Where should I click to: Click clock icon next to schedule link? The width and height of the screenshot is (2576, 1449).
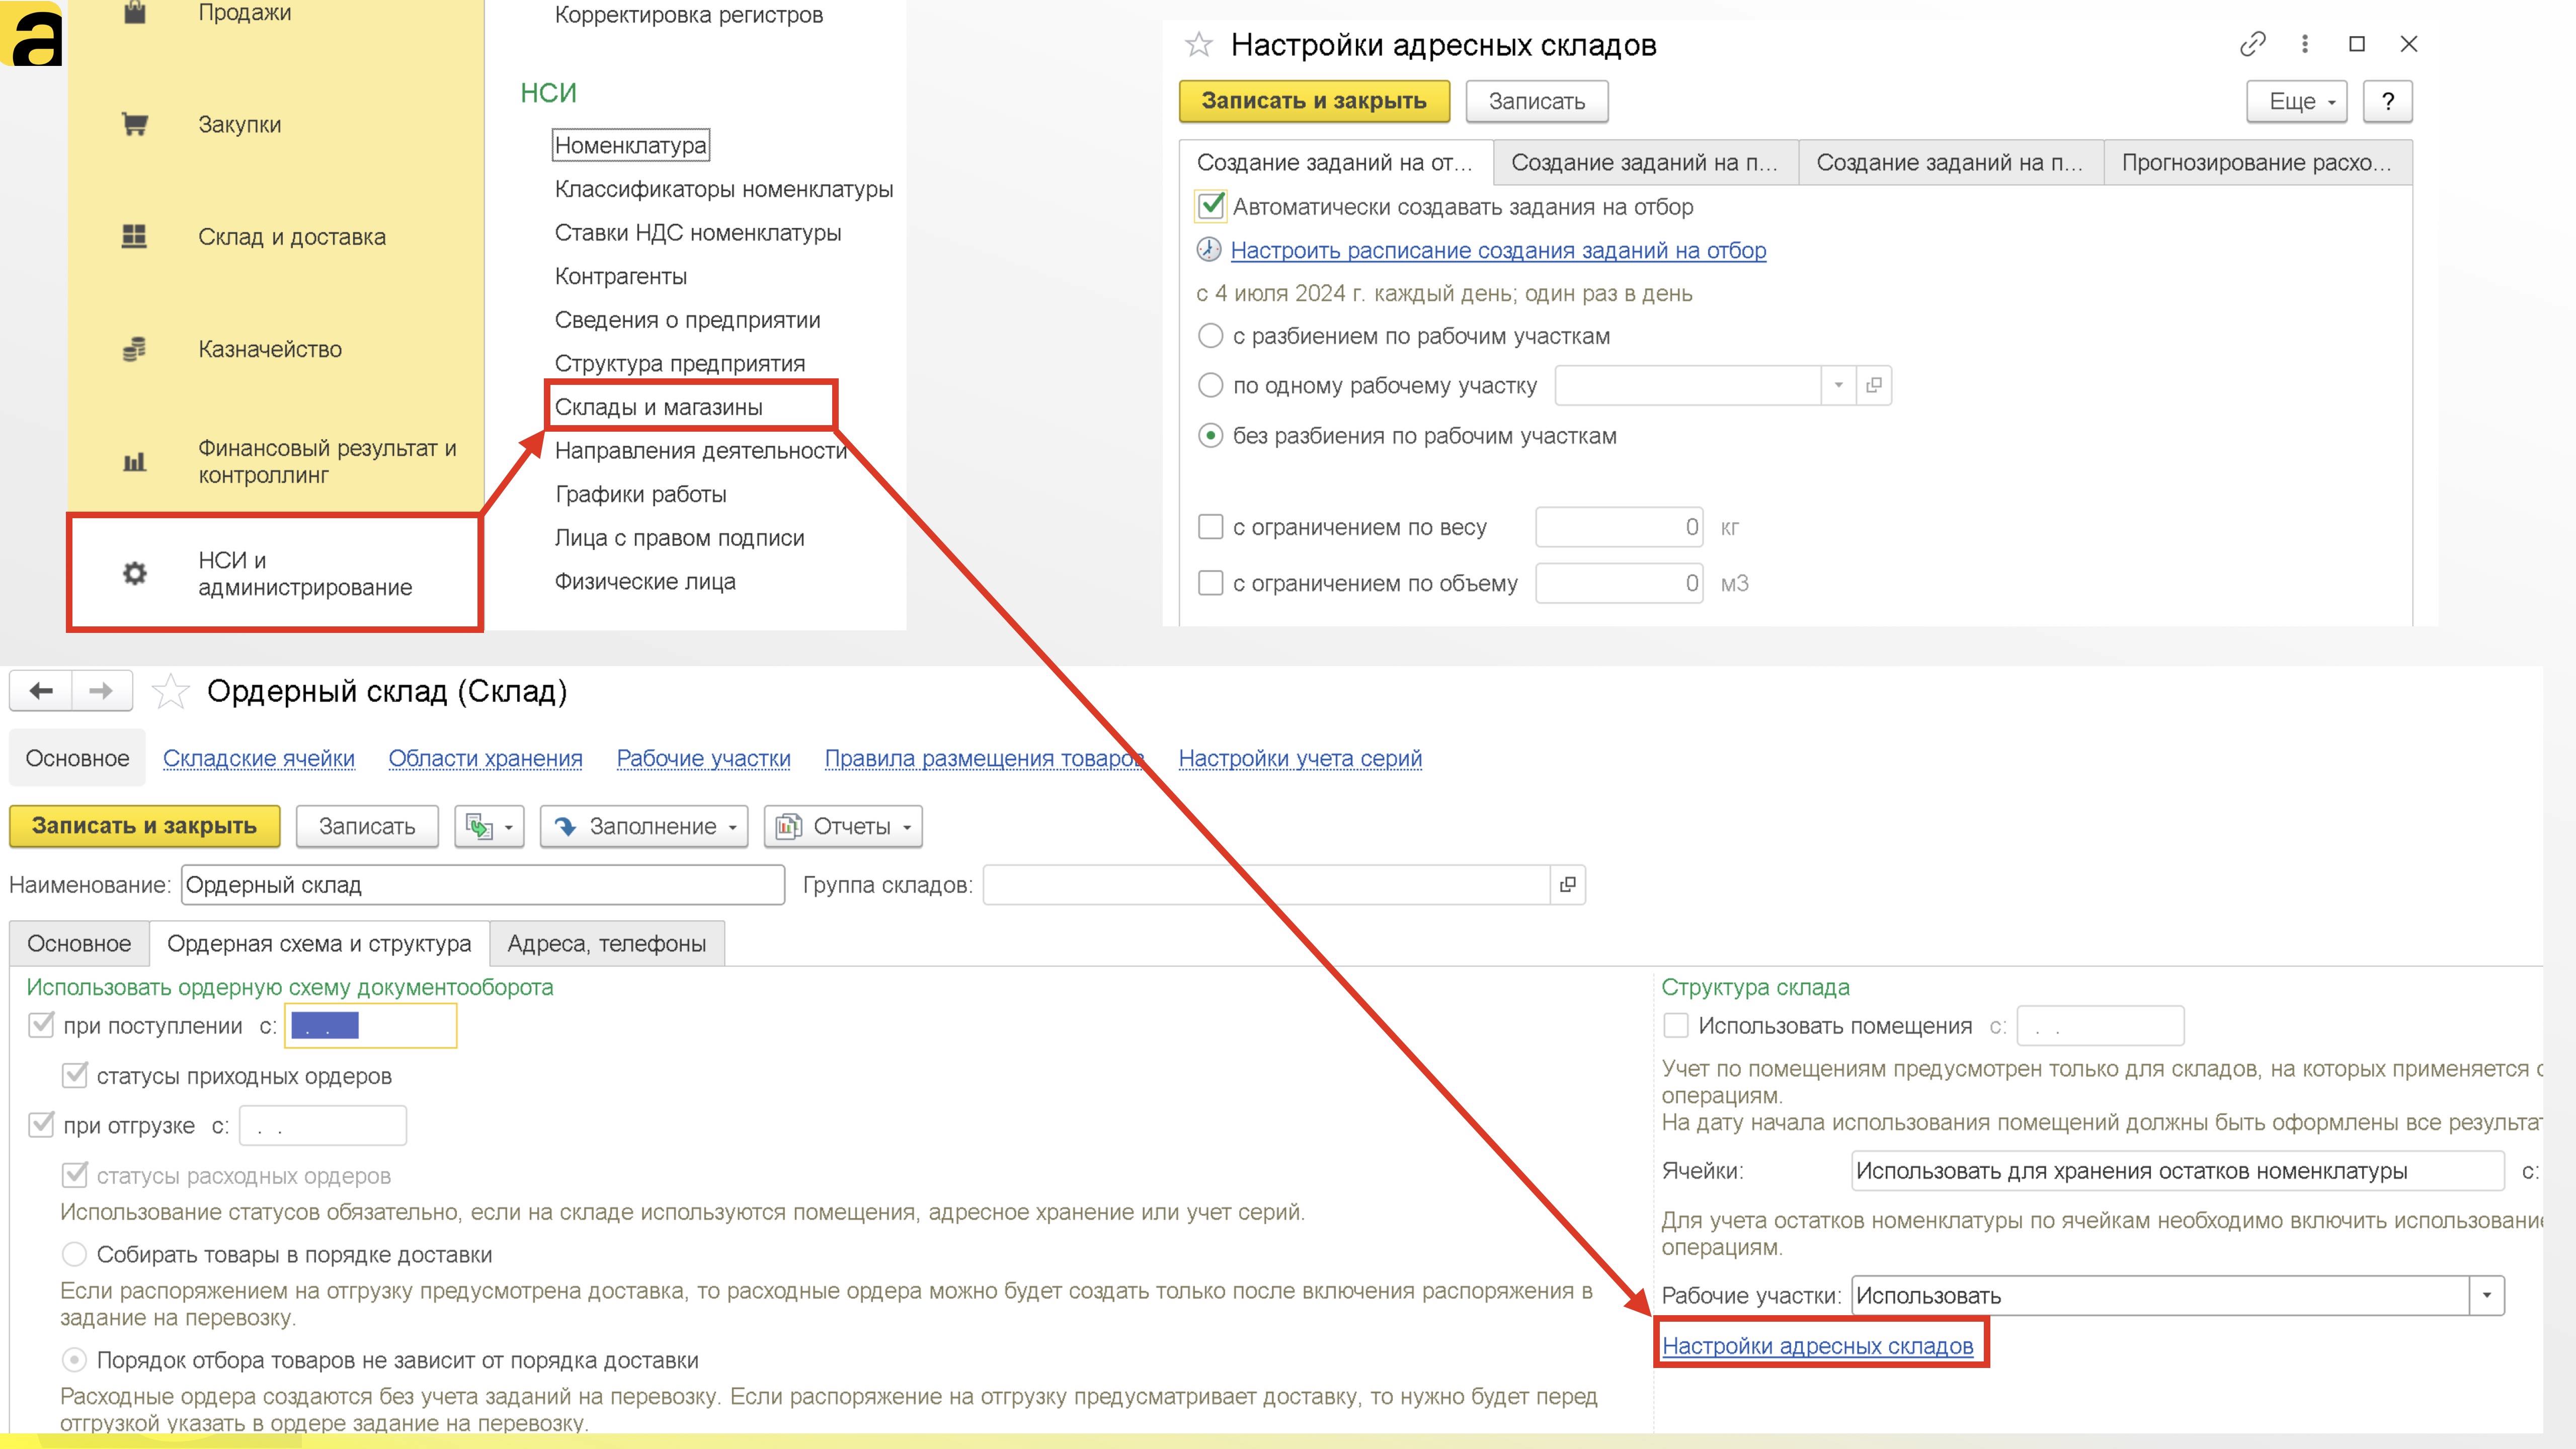click(1209, 250)
